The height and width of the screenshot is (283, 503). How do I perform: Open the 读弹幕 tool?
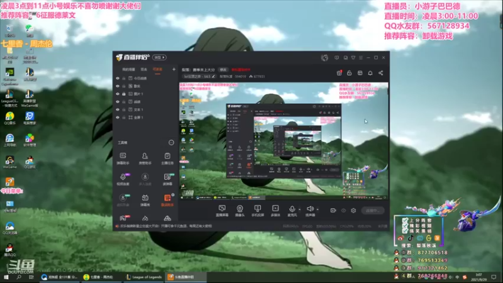pyautogui.click(x=167, y=179)
